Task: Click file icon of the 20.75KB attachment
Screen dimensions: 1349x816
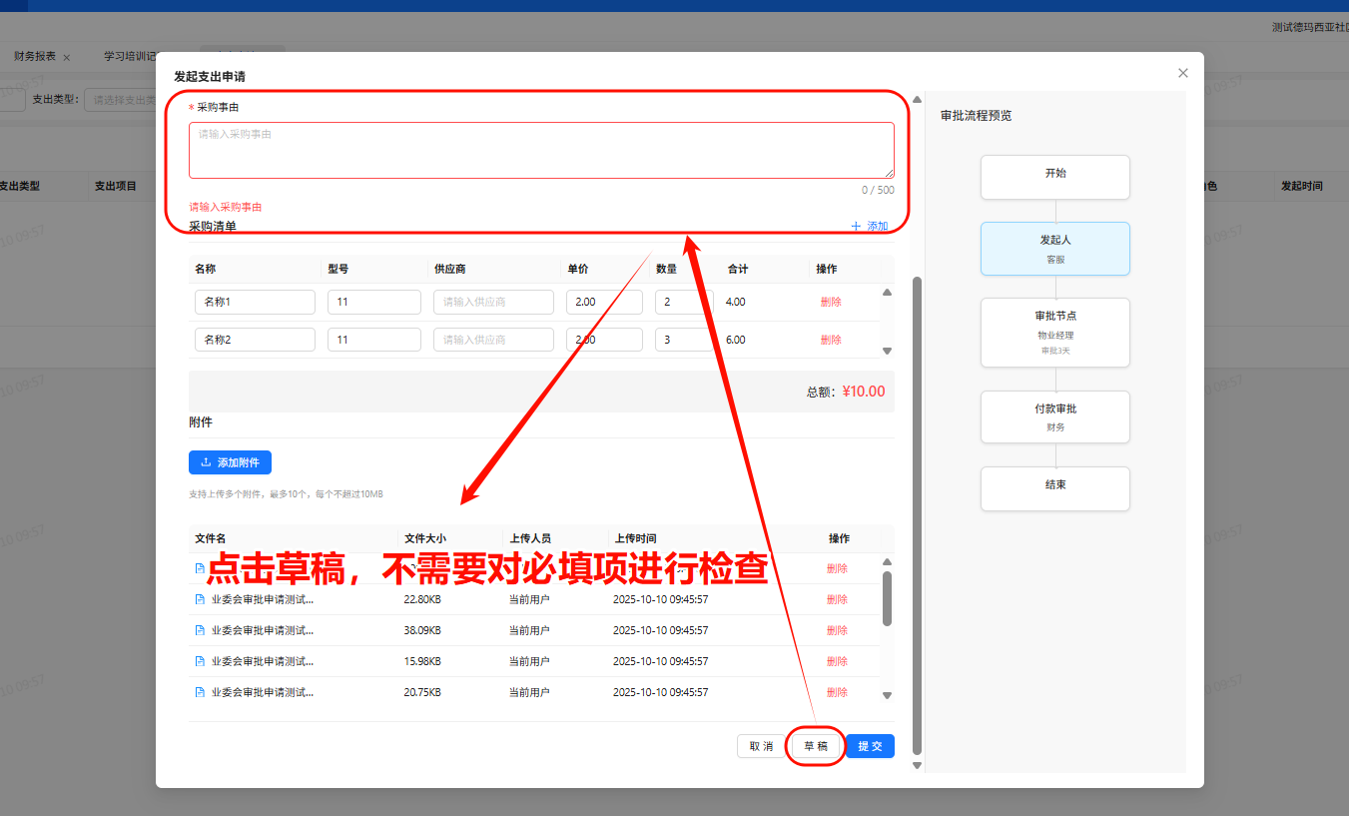Action: pyautogui.click(x=200, y=693)
